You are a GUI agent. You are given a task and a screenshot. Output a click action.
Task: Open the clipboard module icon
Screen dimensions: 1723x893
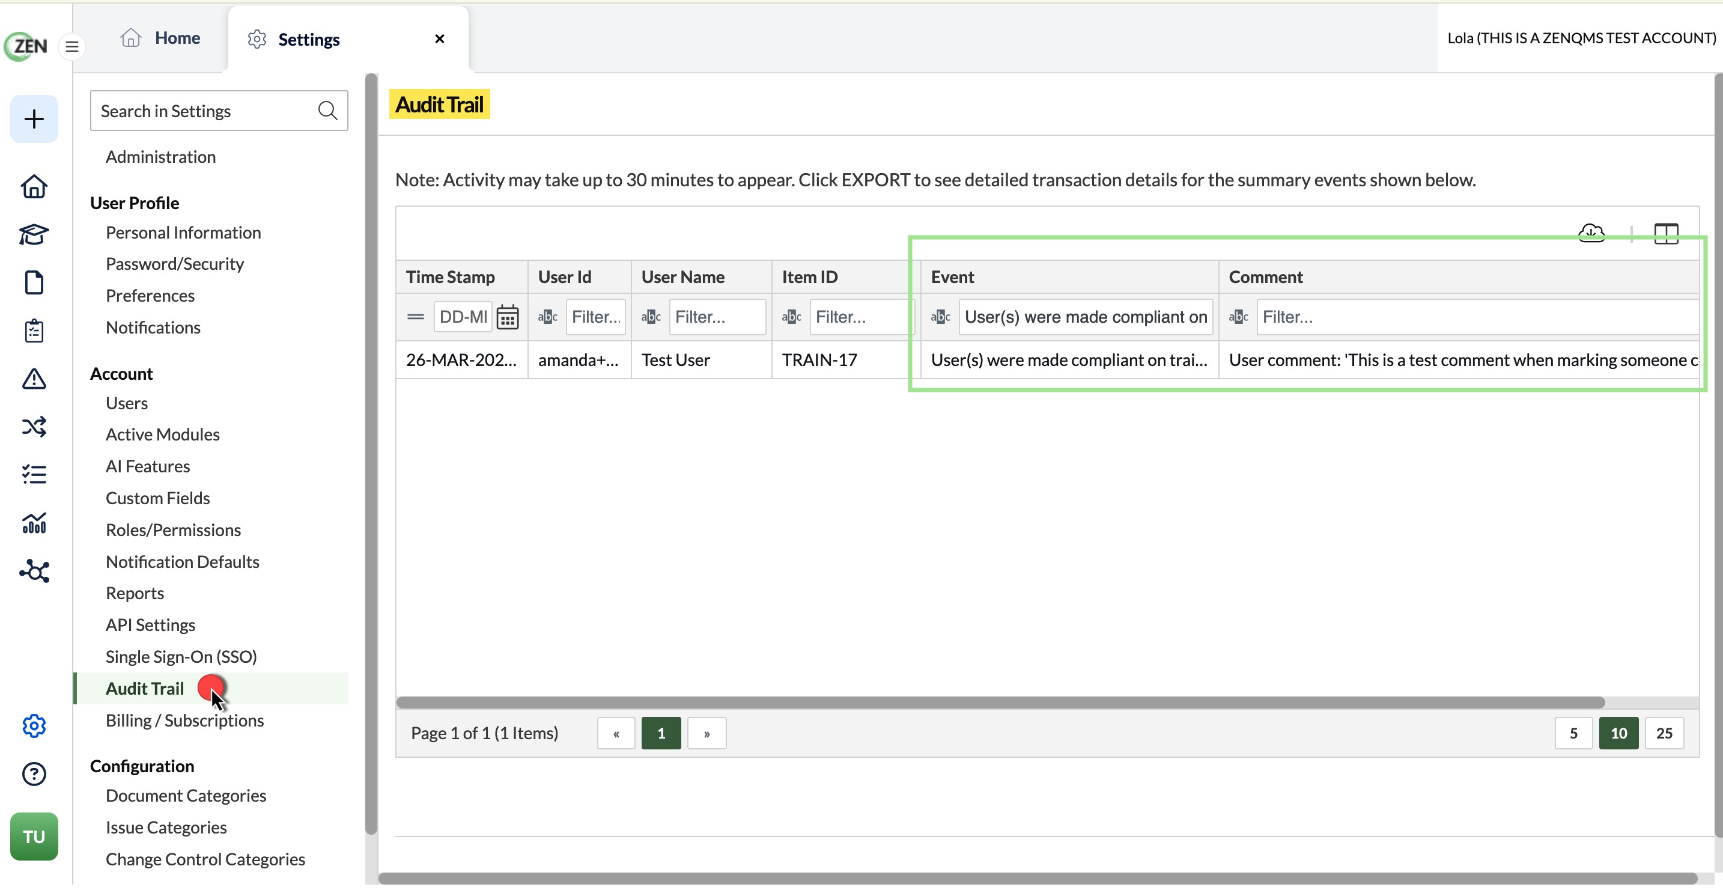coord(34,332)
